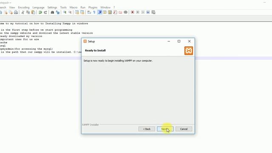Open the User Defined Language icon
This screenshot has width=272, height=153.
pyautogui.click(x=105, y=12)
